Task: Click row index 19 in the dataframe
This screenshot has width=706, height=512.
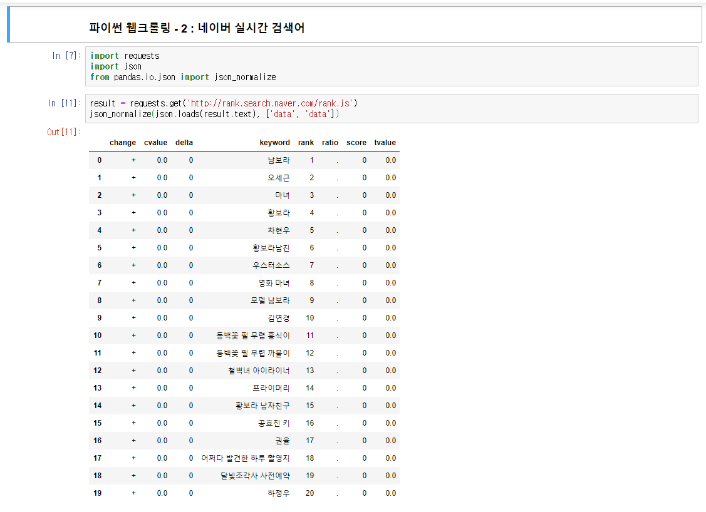Action: coord(98,494)
